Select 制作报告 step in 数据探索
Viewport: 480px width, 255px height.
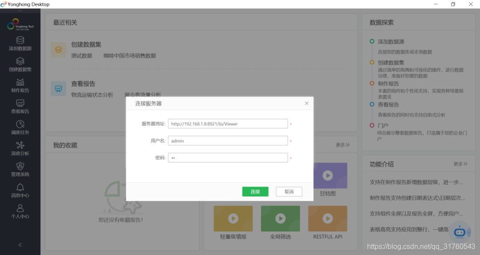388,84
